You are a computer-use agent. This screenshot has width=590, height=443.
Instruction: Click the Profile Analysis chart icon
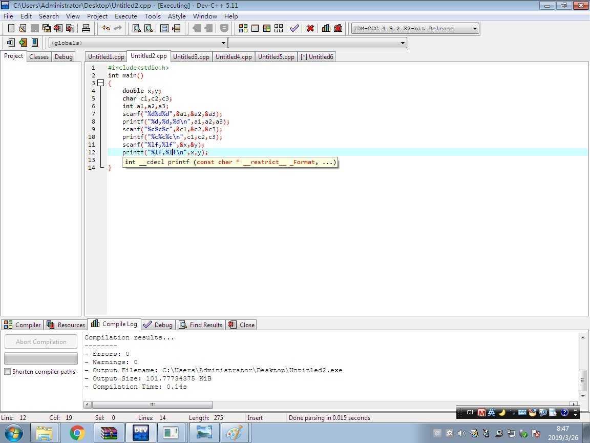(326, 28)
